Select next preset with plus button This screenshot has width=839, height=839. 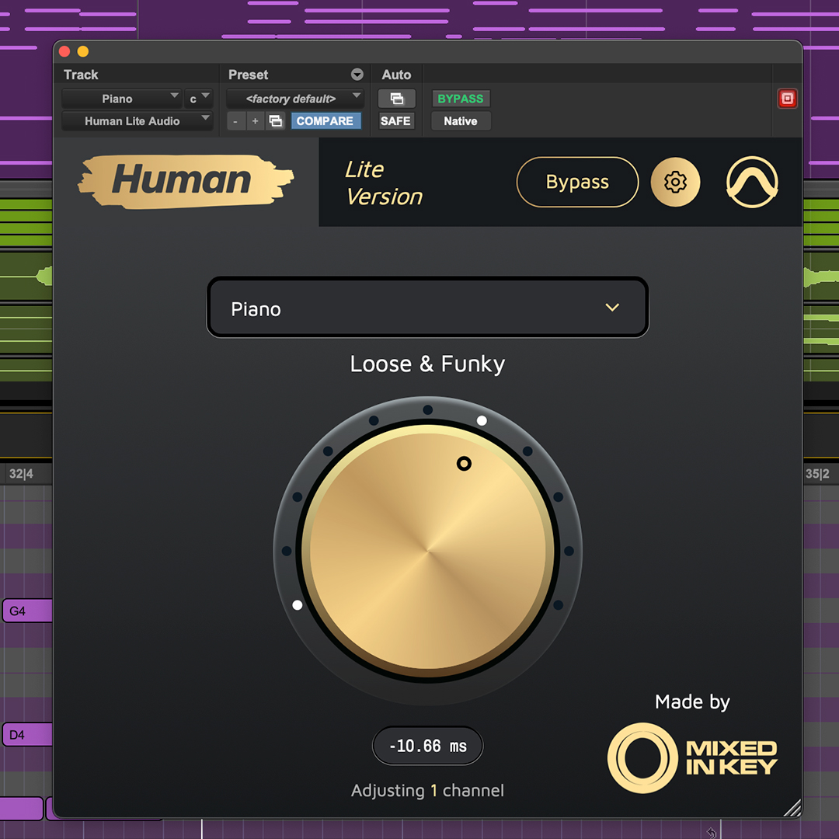pyautogui.click(x=256, y=121)
